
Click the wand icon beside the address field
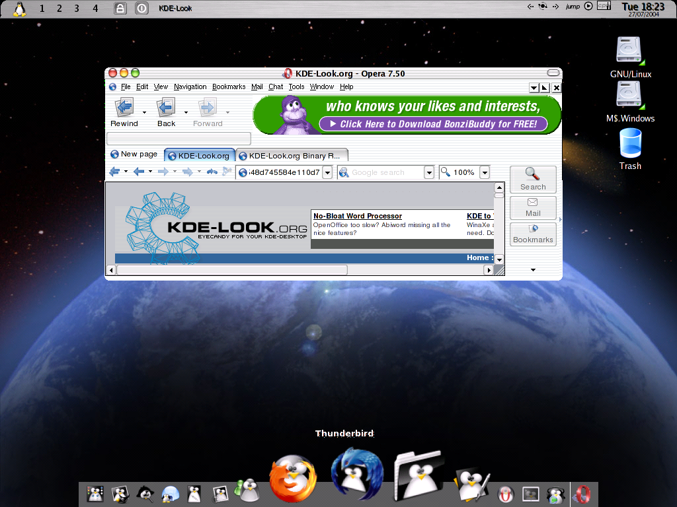(227, 172)
